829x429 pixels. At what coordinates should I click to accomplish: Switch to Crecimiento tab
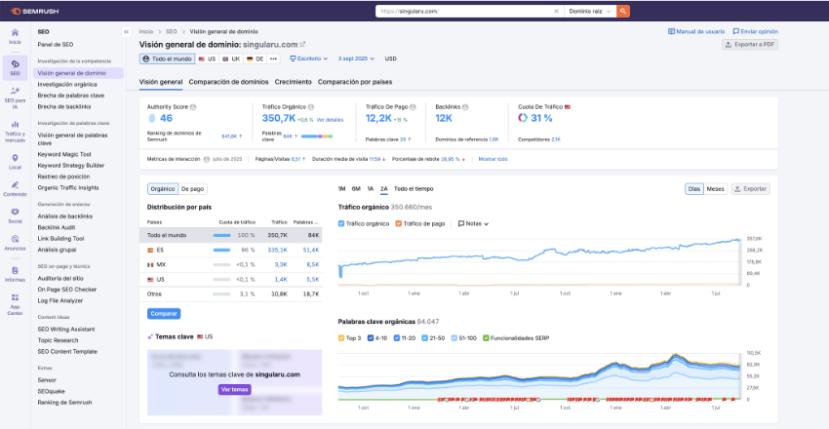[x=293, y=82]
